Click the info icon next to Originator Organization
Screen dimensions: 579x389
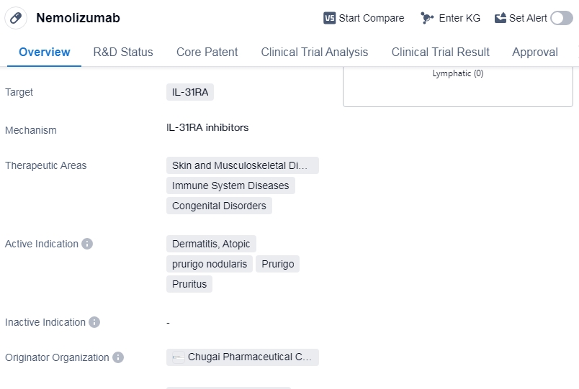pyautogui.click(x=118, y=357)
